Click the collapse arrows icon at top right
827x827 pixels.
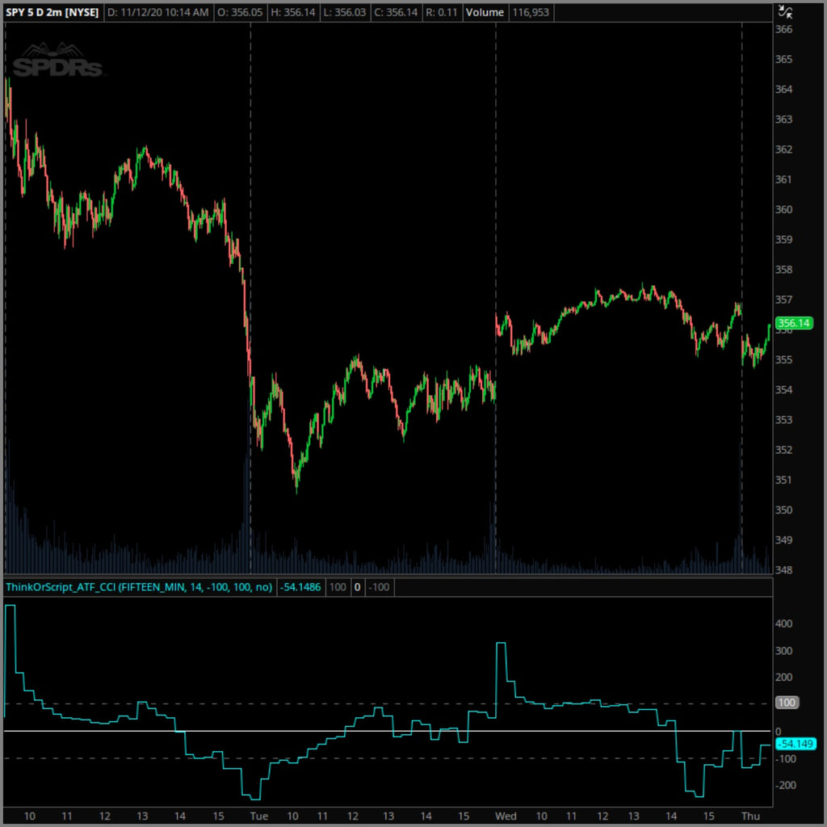click(786, 11)
